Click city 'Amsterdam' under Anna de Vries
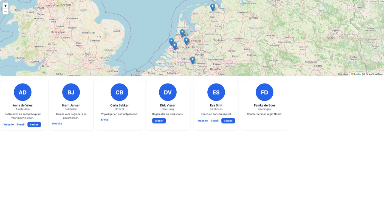This screenshot has height=216, width=384. (23, 109)
